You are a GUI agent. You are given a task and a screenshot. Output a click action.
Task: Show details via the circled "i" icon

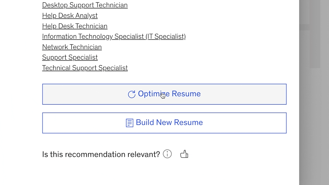(167, 154)
